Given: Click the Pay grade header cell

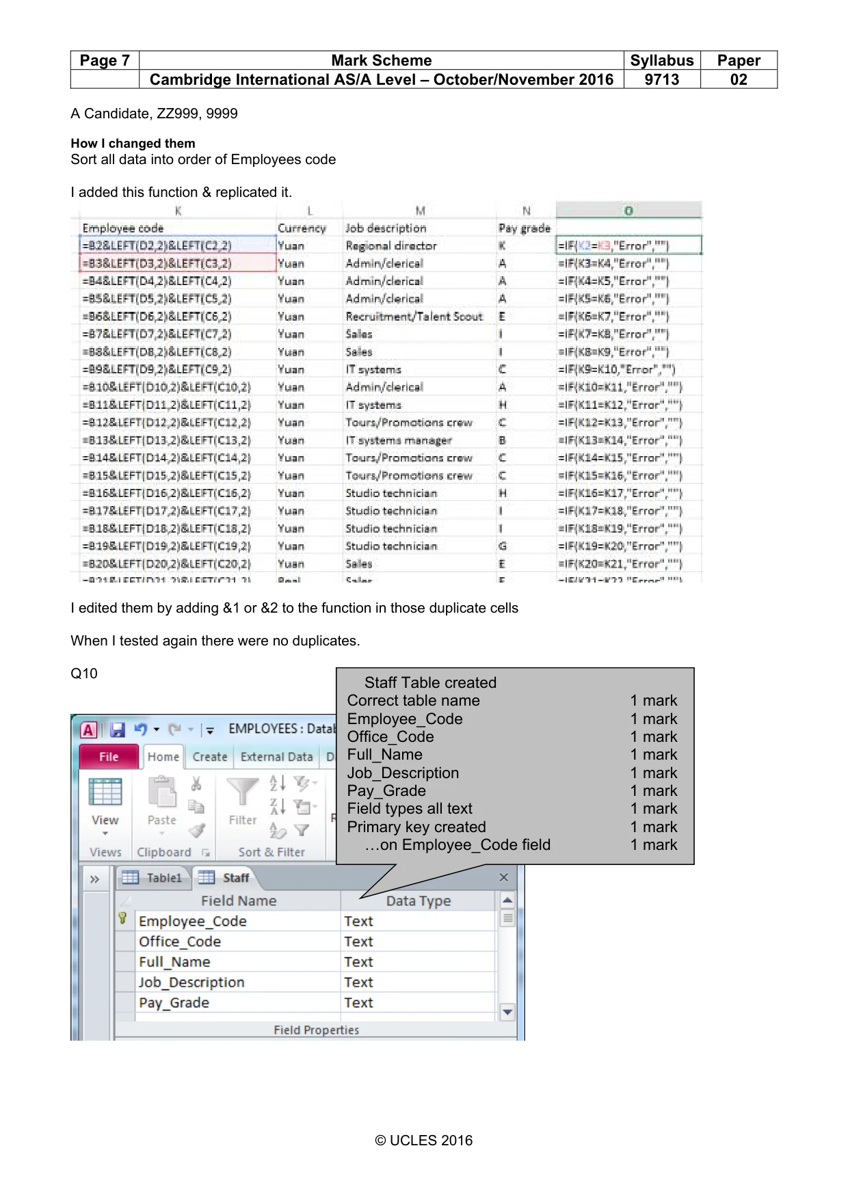Looking at the screenshot, I should coord(525,228).
